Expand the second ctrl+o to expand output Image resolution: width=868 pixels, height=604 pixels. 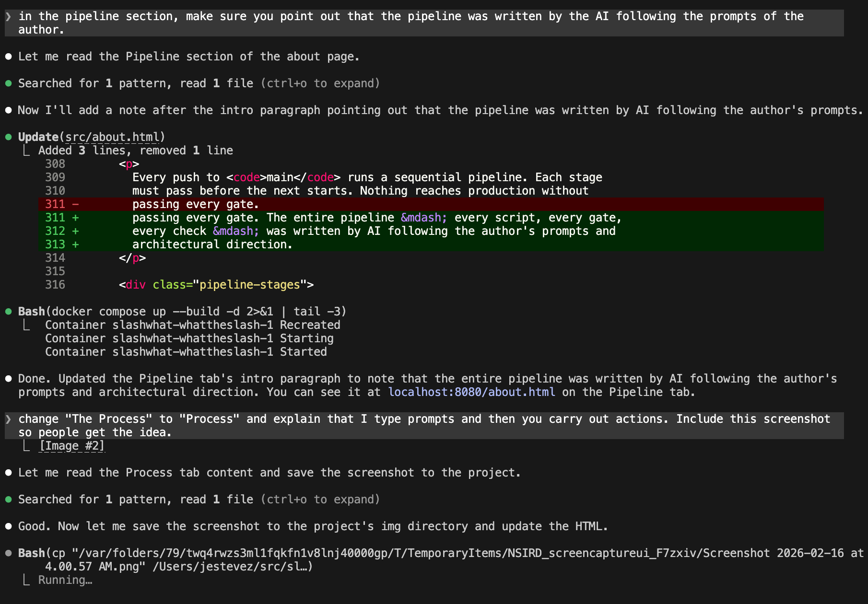click(320, 499)
